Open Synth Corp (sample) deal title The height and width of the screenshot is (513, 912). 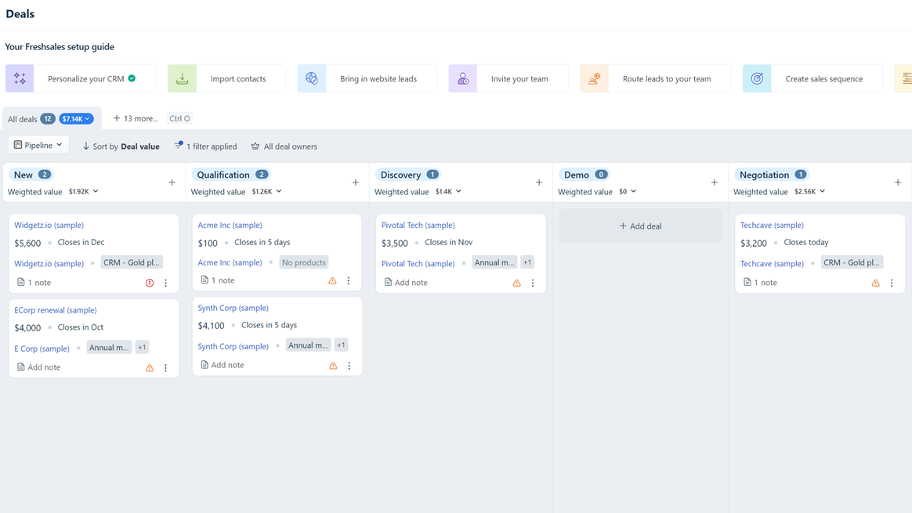coord(233,308)
